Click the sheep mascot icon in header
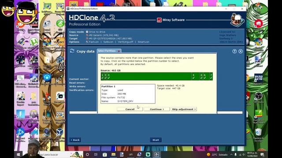Image resolution: width=282 pixels, height=158 pixels. click(x=237, y=20)
